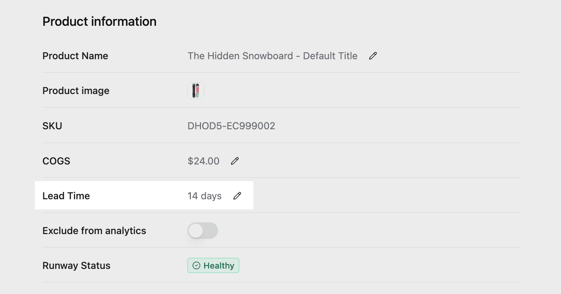Select the Lead Time row label

(66, 196)
